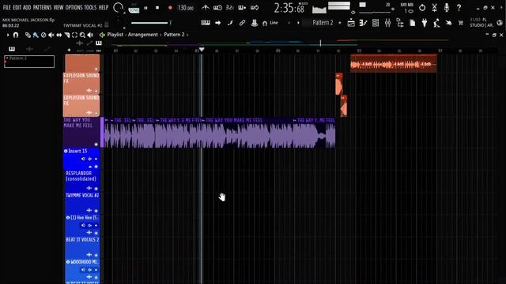Open the piano roll keyboard icon in toolbar

[x=206, y=23]
